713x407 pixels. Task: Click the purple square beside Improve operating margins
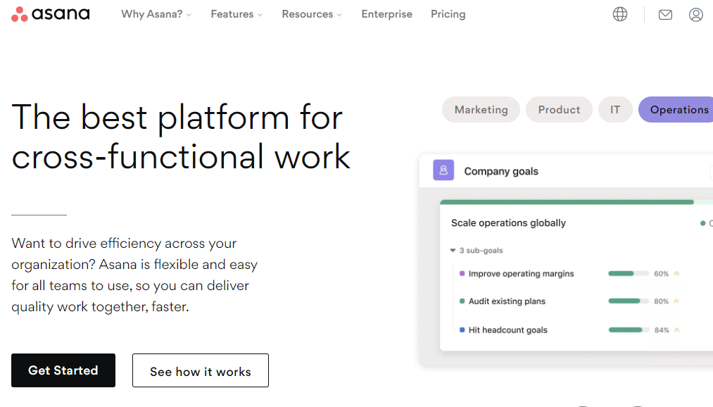tap(462, 273)
